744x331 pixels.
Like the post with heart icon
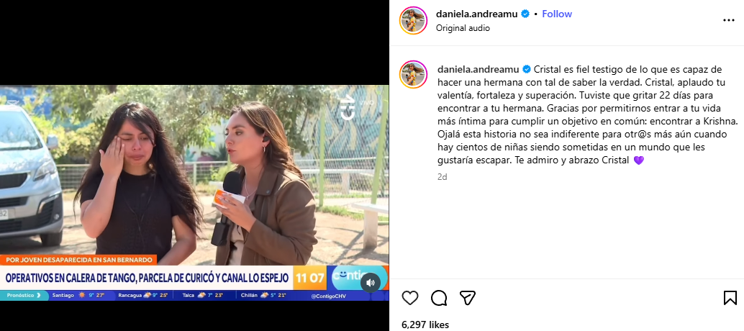[x=410, y=298]
